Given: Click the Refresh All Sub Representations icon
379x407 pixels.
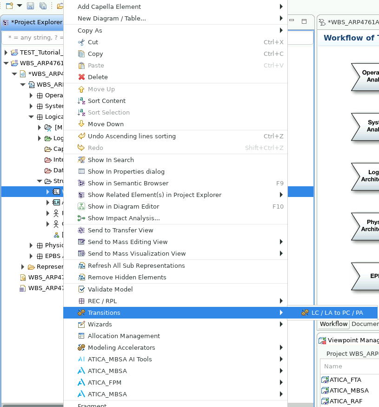Looking at the screenshot, I should tap(81, 265).
